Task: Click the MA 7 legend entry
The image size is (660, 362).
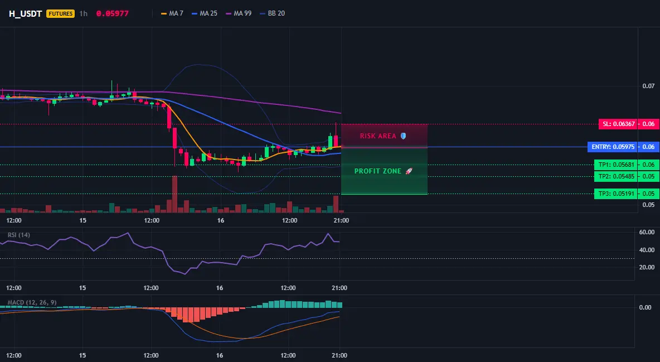Action: [x=172, y=13]
